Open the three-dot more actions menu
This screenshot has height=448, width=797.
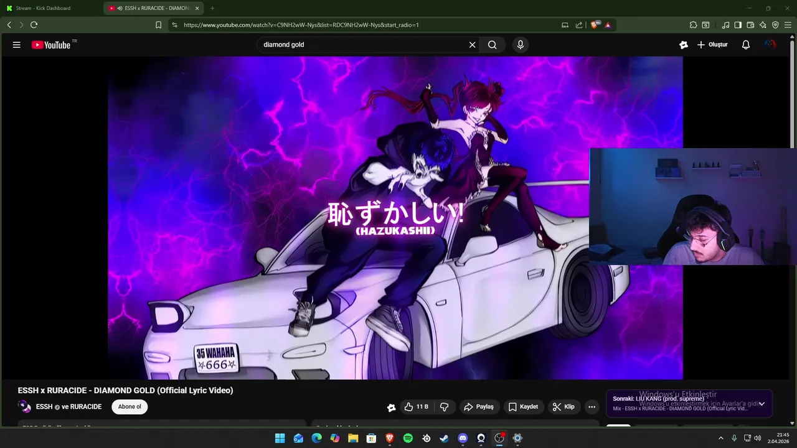click(x=592, y=407)
